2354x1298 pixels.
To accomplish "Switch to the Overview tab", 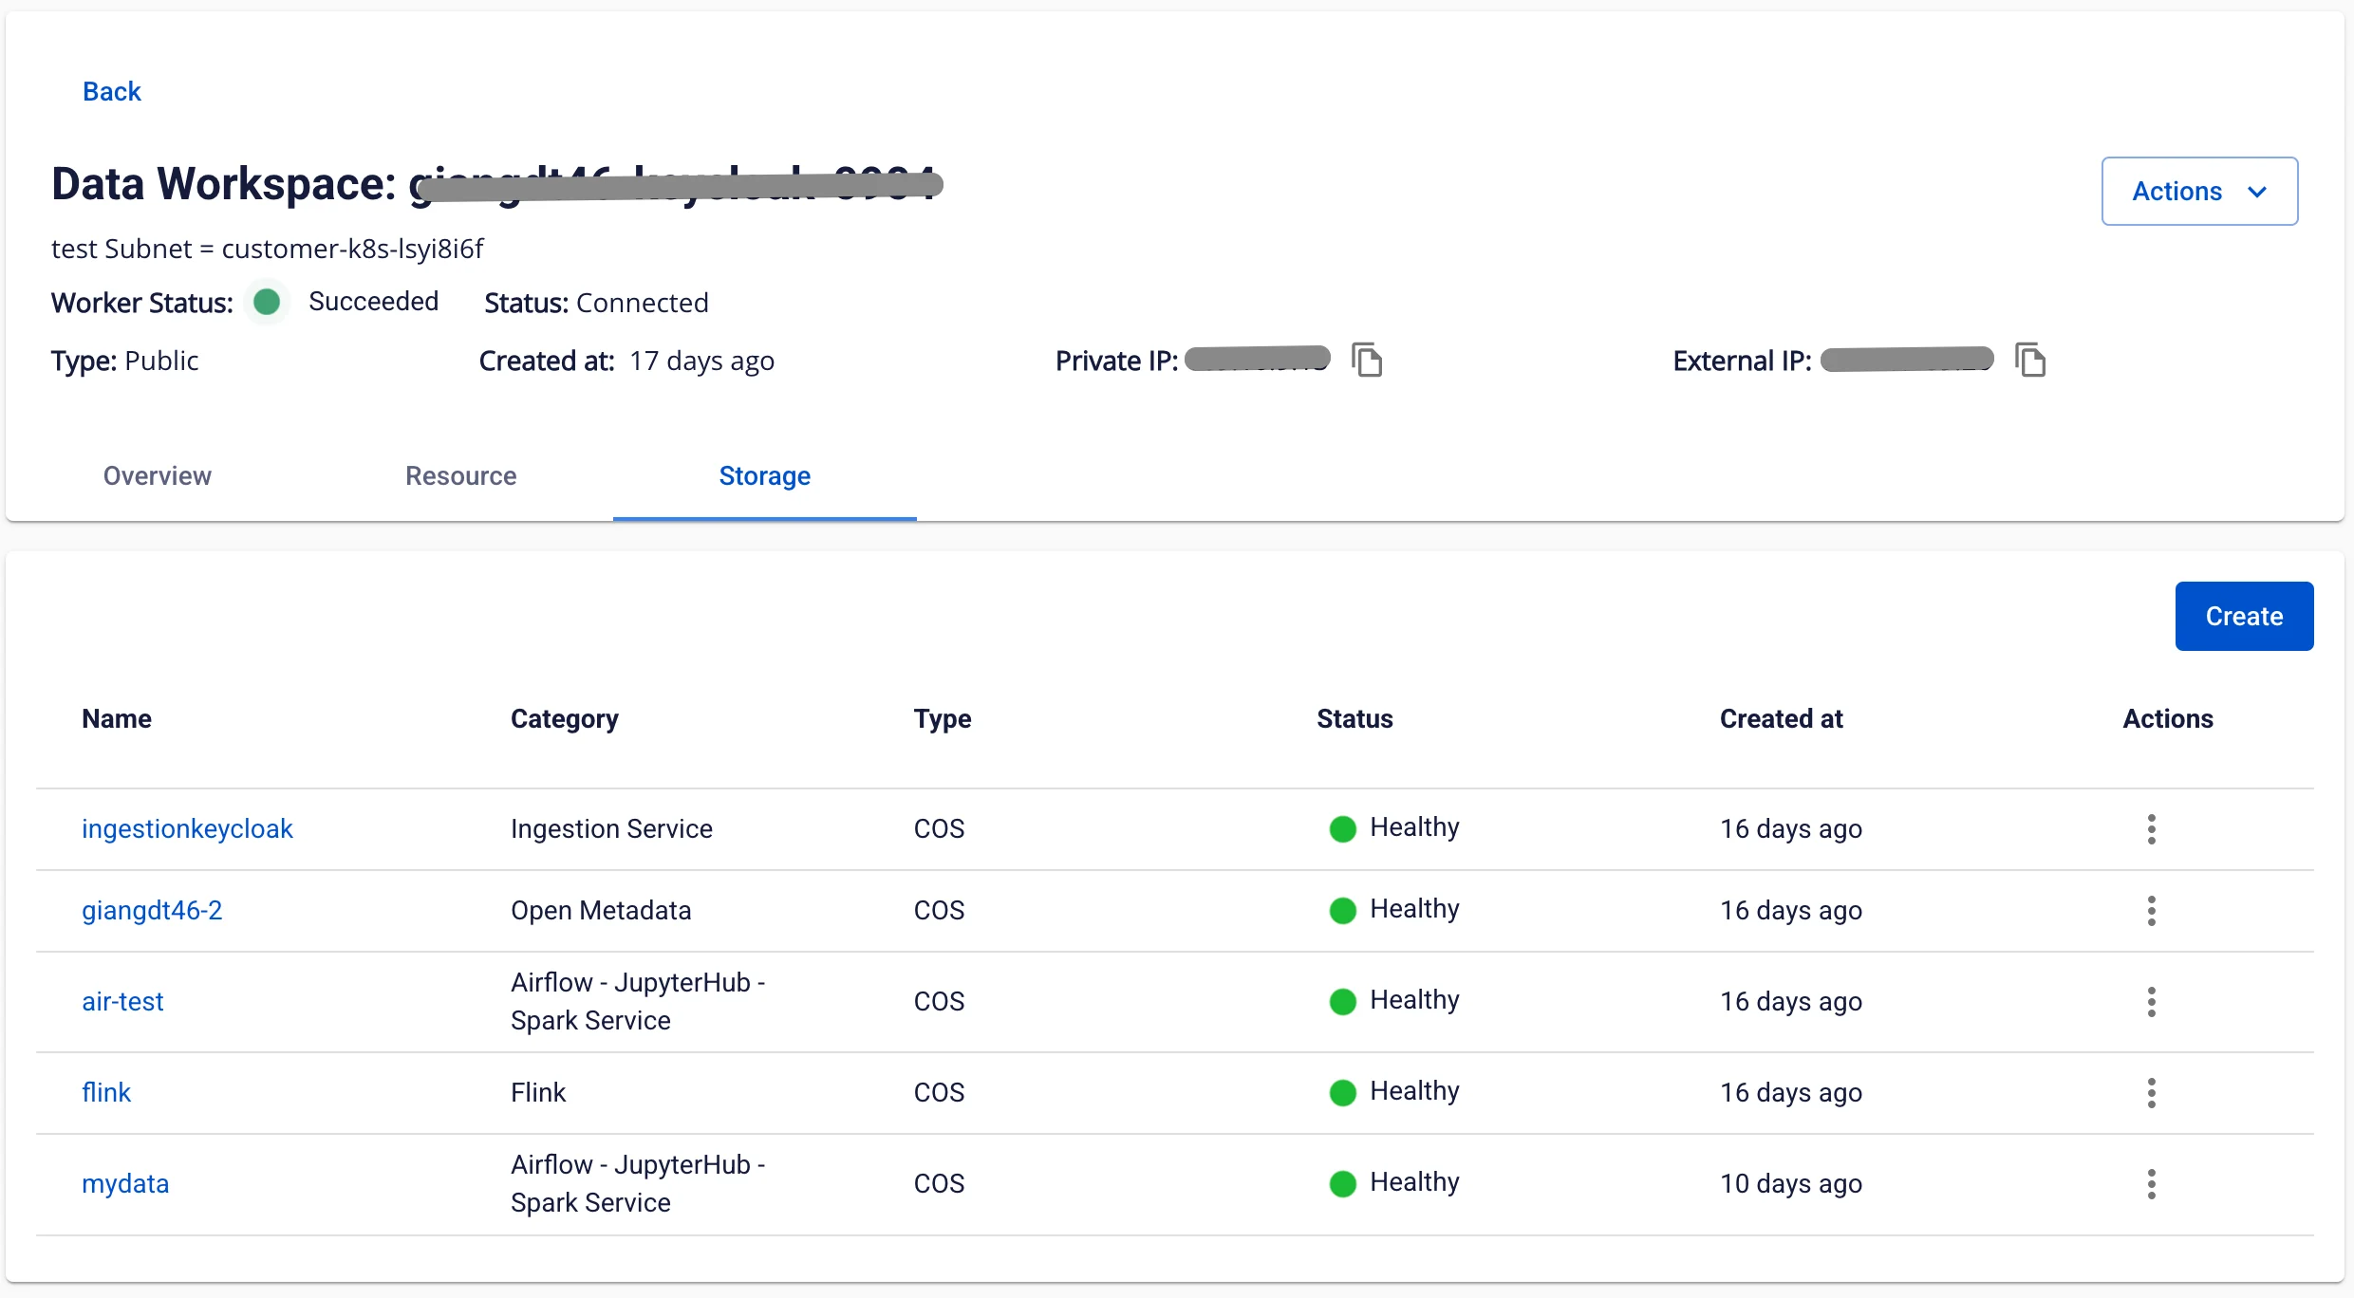I will click(158, 475).
